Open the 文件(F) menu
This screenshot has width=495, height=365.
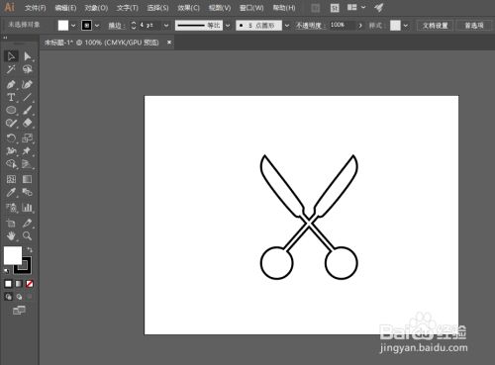pos(35,8)
